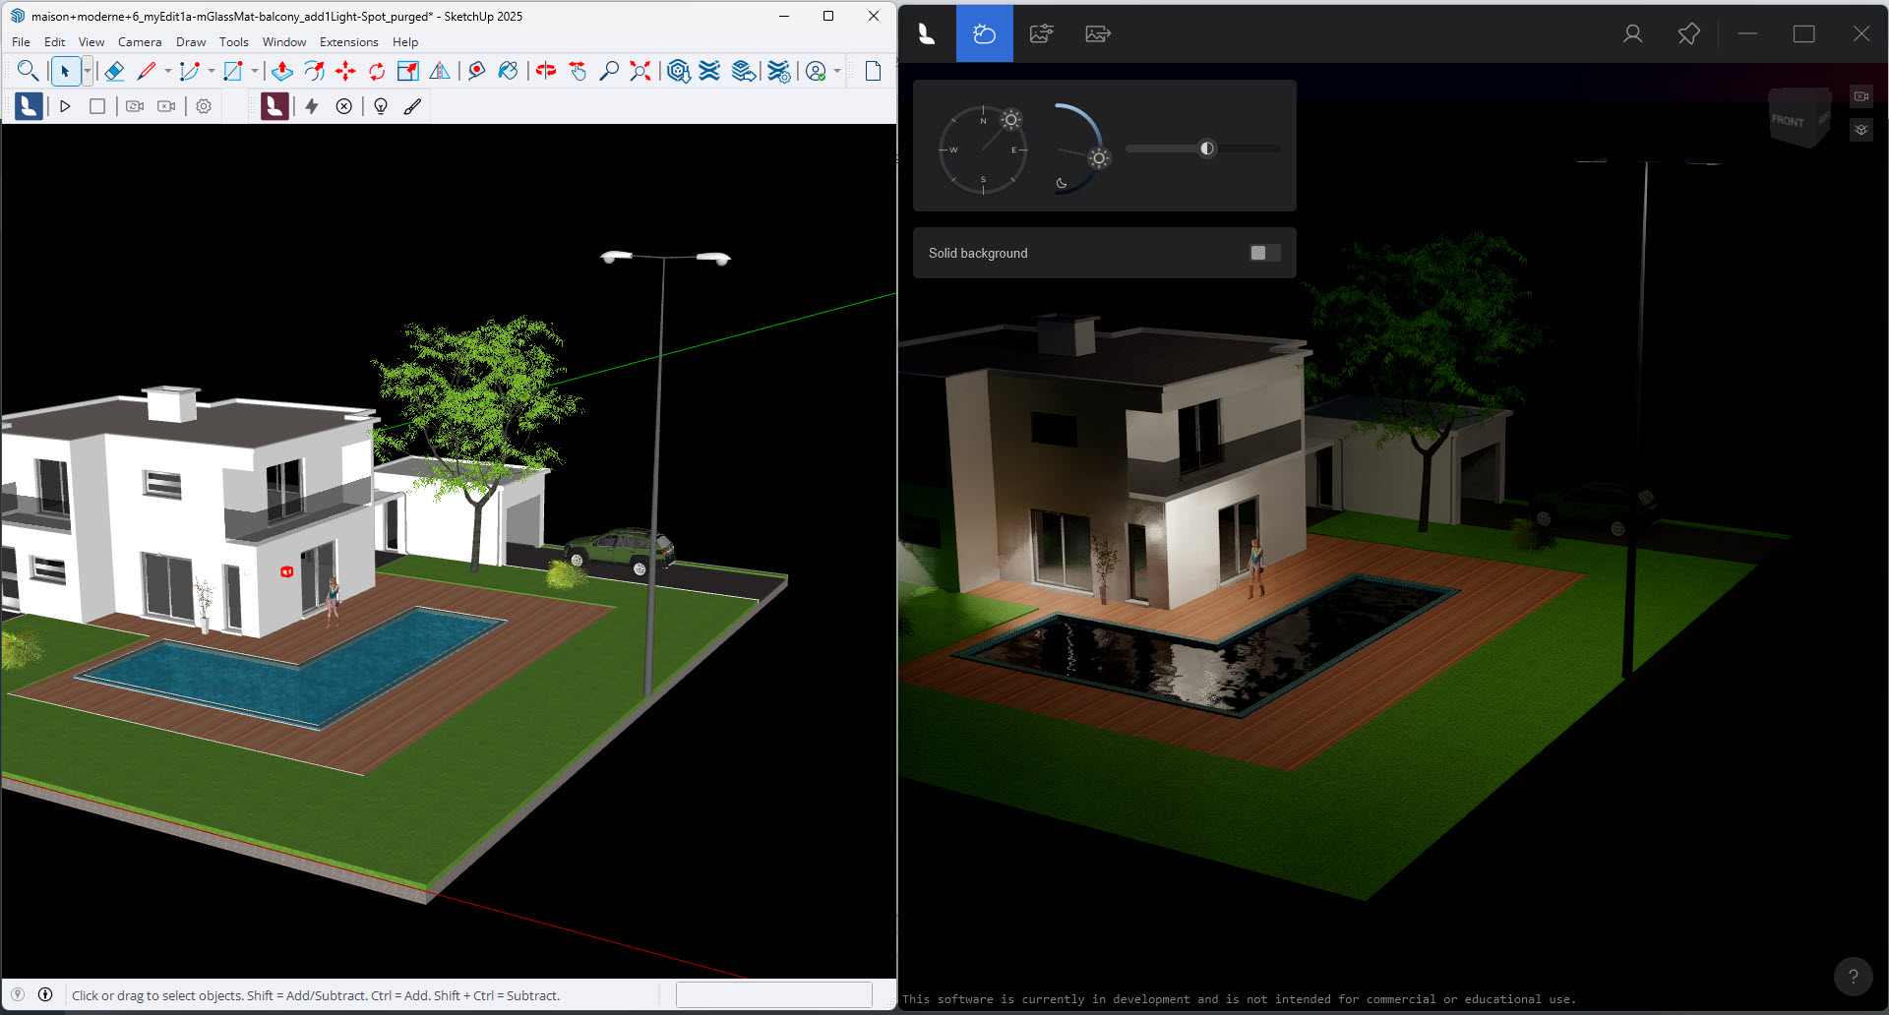Select the Orbit navigation tool
Image resolution: width=1889 pixels, height=1015 pixels.
[548, 71]
